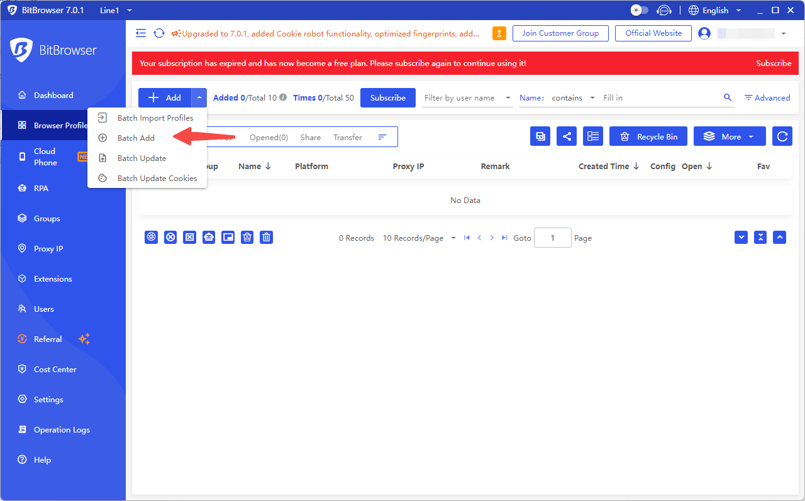The height and width of the screenshot is (501, 805).
Task: Select Batch Import Profiles from the menu
Action: click(147, 118)
